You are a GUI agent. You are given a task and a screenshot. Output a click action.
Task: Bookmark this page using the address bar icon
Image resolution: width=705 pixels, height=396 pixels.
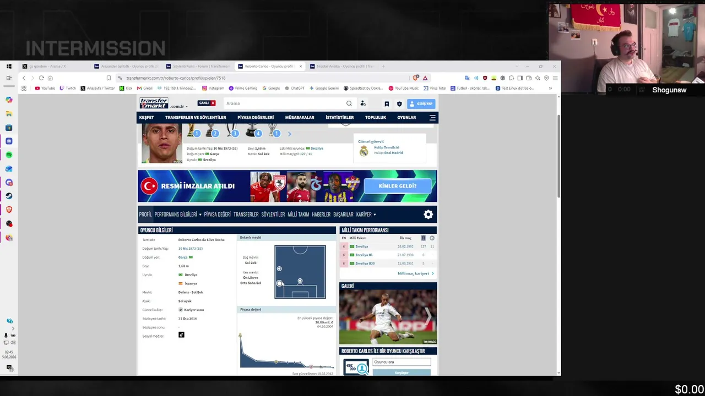pos(109,78)
